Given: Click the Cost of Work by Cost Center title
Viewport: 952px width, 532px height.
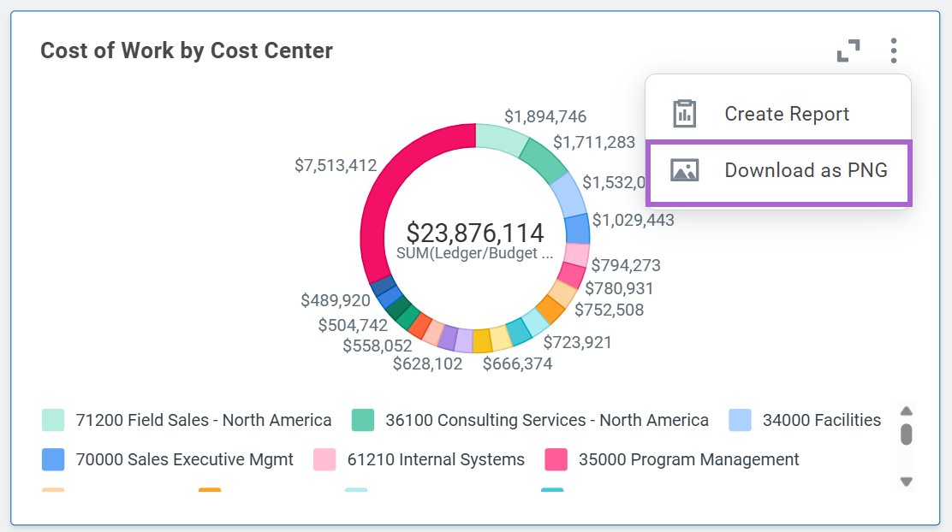Looking at the screenshot, I should [187, 50].
